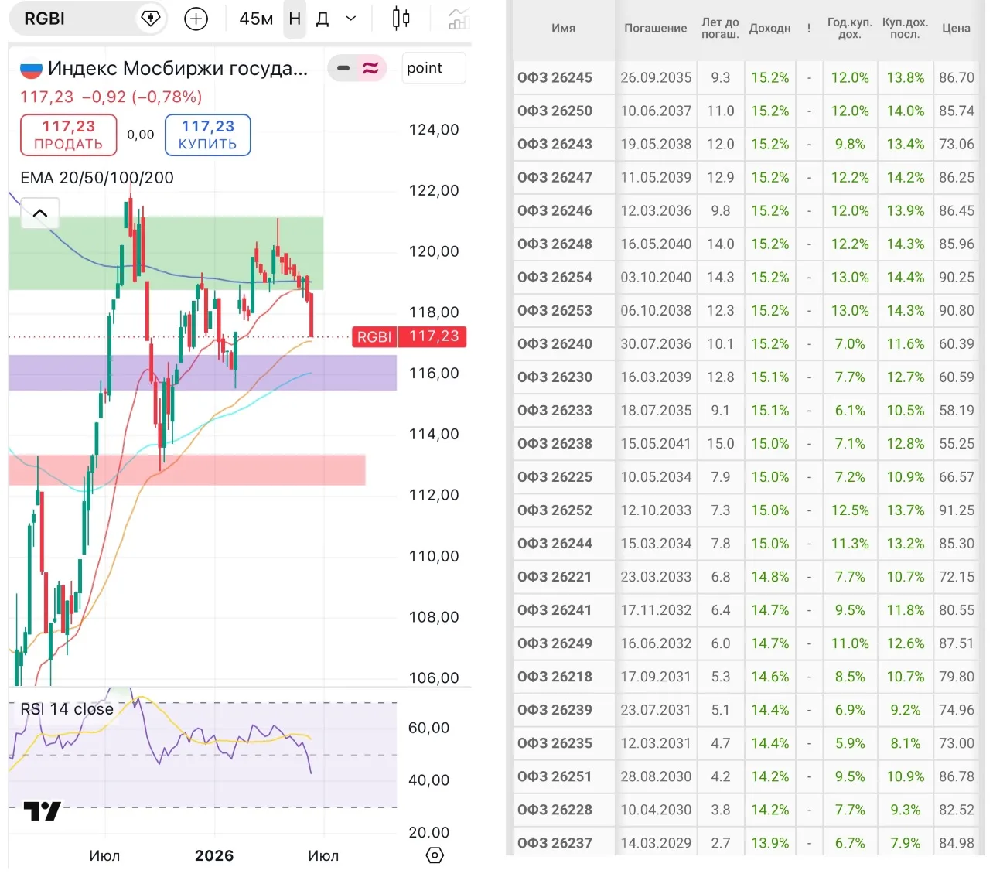Sort the table by the Имя column
This screenshot has height=877, width=993.
tap(564, 29)
